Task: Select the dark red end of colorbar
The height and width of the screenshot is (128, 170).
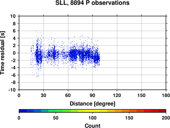Action: click(x=162, y=111)
